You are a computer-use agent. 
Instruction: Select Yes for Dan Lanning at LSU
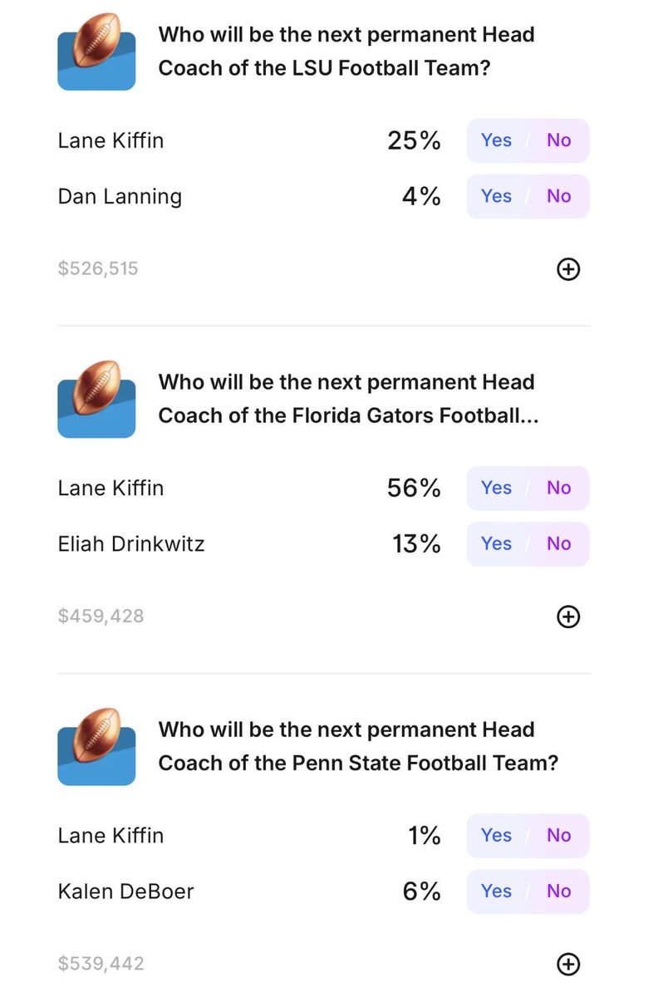point(496,196)
